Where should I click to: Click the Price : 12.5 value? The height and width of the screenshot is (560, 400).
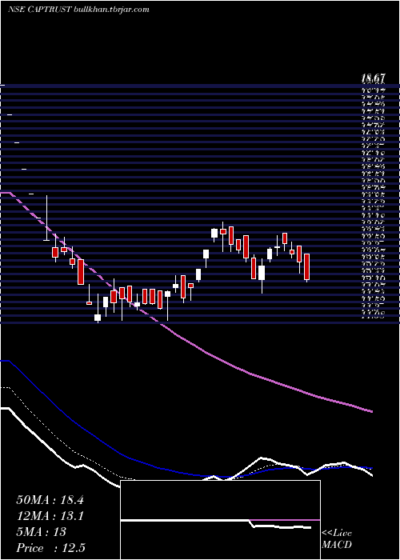50,548
